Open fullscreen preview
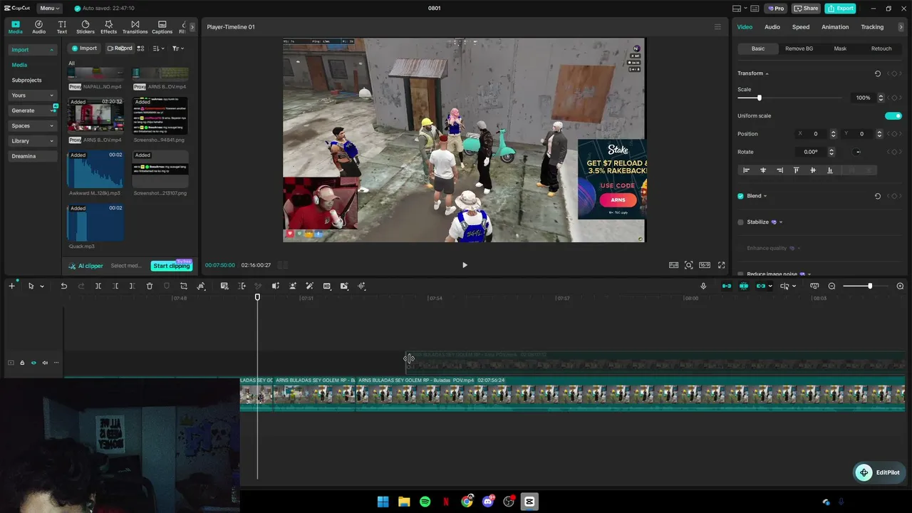Image resolution: width=912 pixels, height=513 pixels. tap(722, 265)
